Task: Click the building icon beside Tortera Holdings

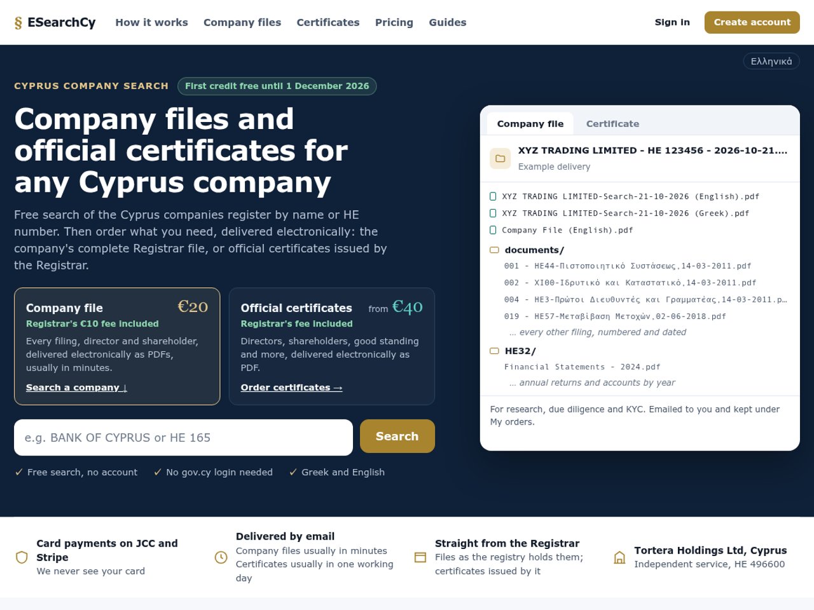Action: [x=619, y=557]
